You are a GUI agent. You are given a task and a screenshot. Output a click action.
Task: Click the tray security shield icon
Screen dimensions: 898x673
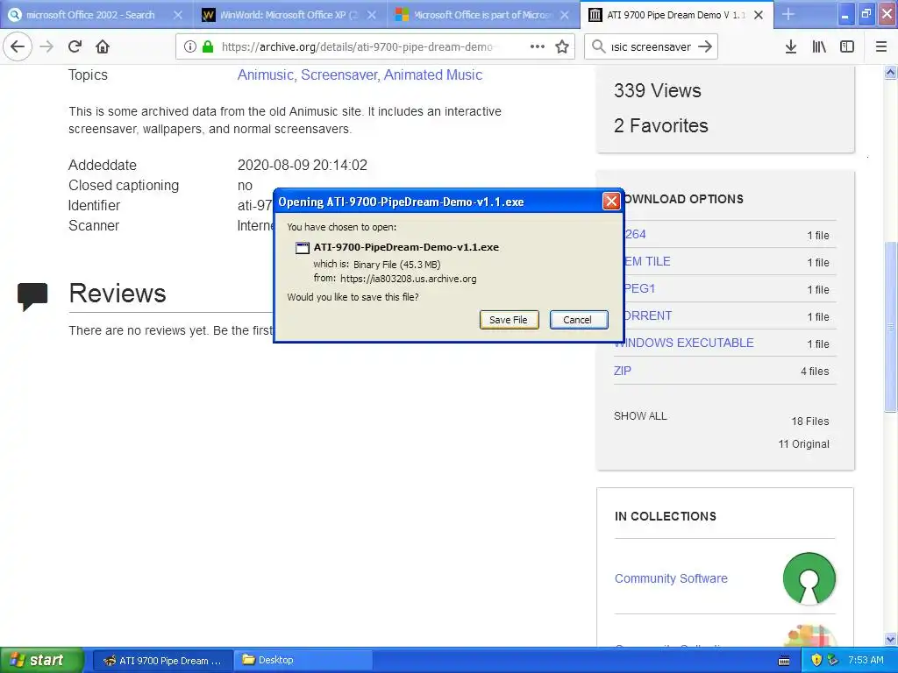[x=816, y=660]
